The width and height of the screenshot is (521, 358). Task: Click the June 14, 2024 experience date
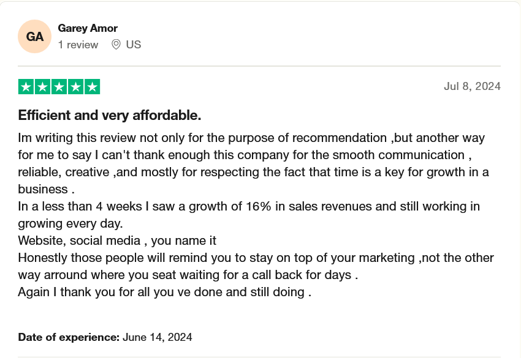tap(158, 337)
